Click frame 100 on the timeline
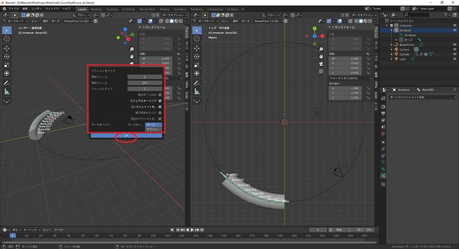The image size is (459, 249). [153, 236]
